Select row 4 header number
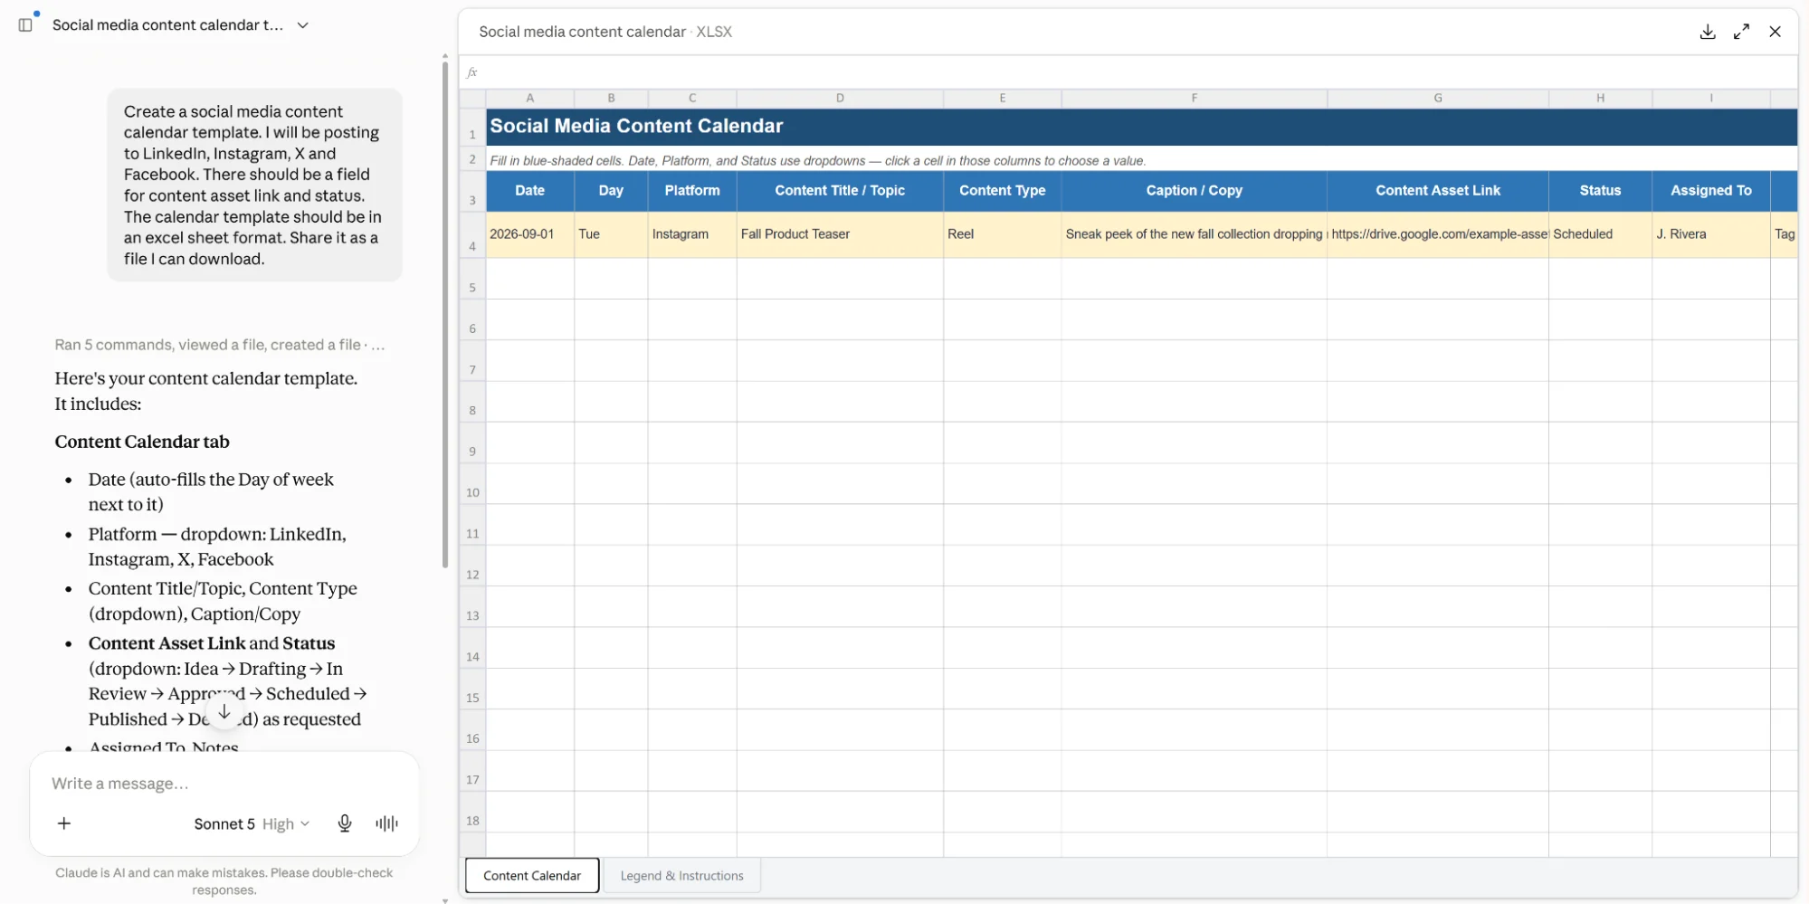The width and height of the screenshot is (1809, 904). tap(472, 235)
